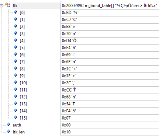This screenshot has width=159, height=136.
Task: Click the value 0x70 'p' of element [3]
Action: (x=69, y=34)
